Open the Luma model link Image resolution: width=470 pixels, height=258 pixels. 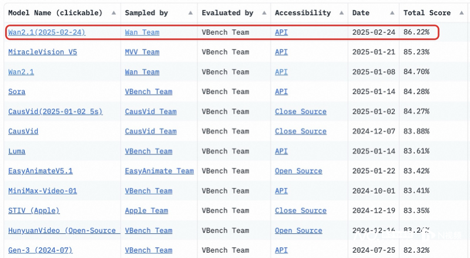click(x=17, y=151)
